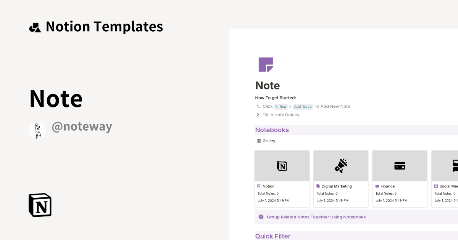The height and width of the screenshot is (240, 458).
Task: Click the purple Note page icon
Action: pyautogui.click(x=266, y=64)
